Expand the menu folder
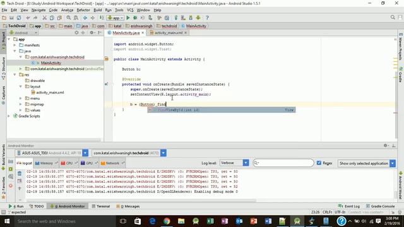This screenshot has height=227, width=404. point(21,98)
